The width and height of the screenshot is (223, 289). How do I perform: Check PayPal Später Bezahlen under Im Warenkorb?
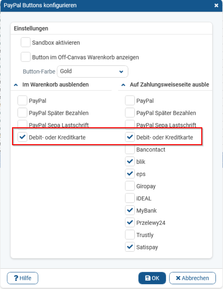(x=22, y=113)
